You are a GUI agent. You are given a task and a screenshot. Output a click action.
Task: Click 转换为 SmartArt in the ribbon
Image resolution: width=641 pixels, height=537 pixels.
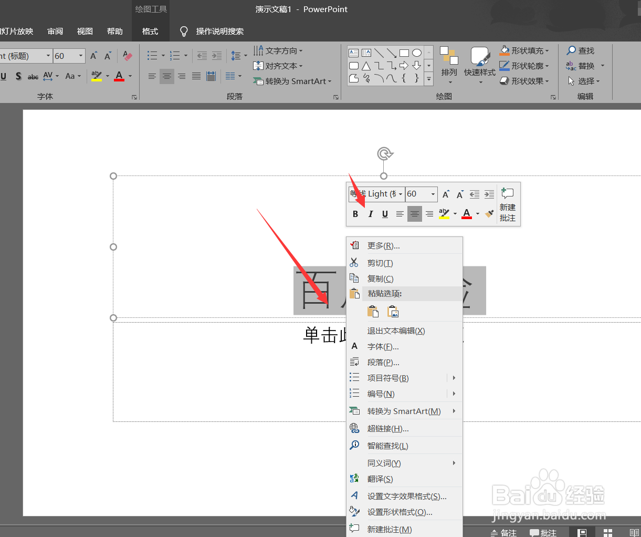click(x=292, y=81)
